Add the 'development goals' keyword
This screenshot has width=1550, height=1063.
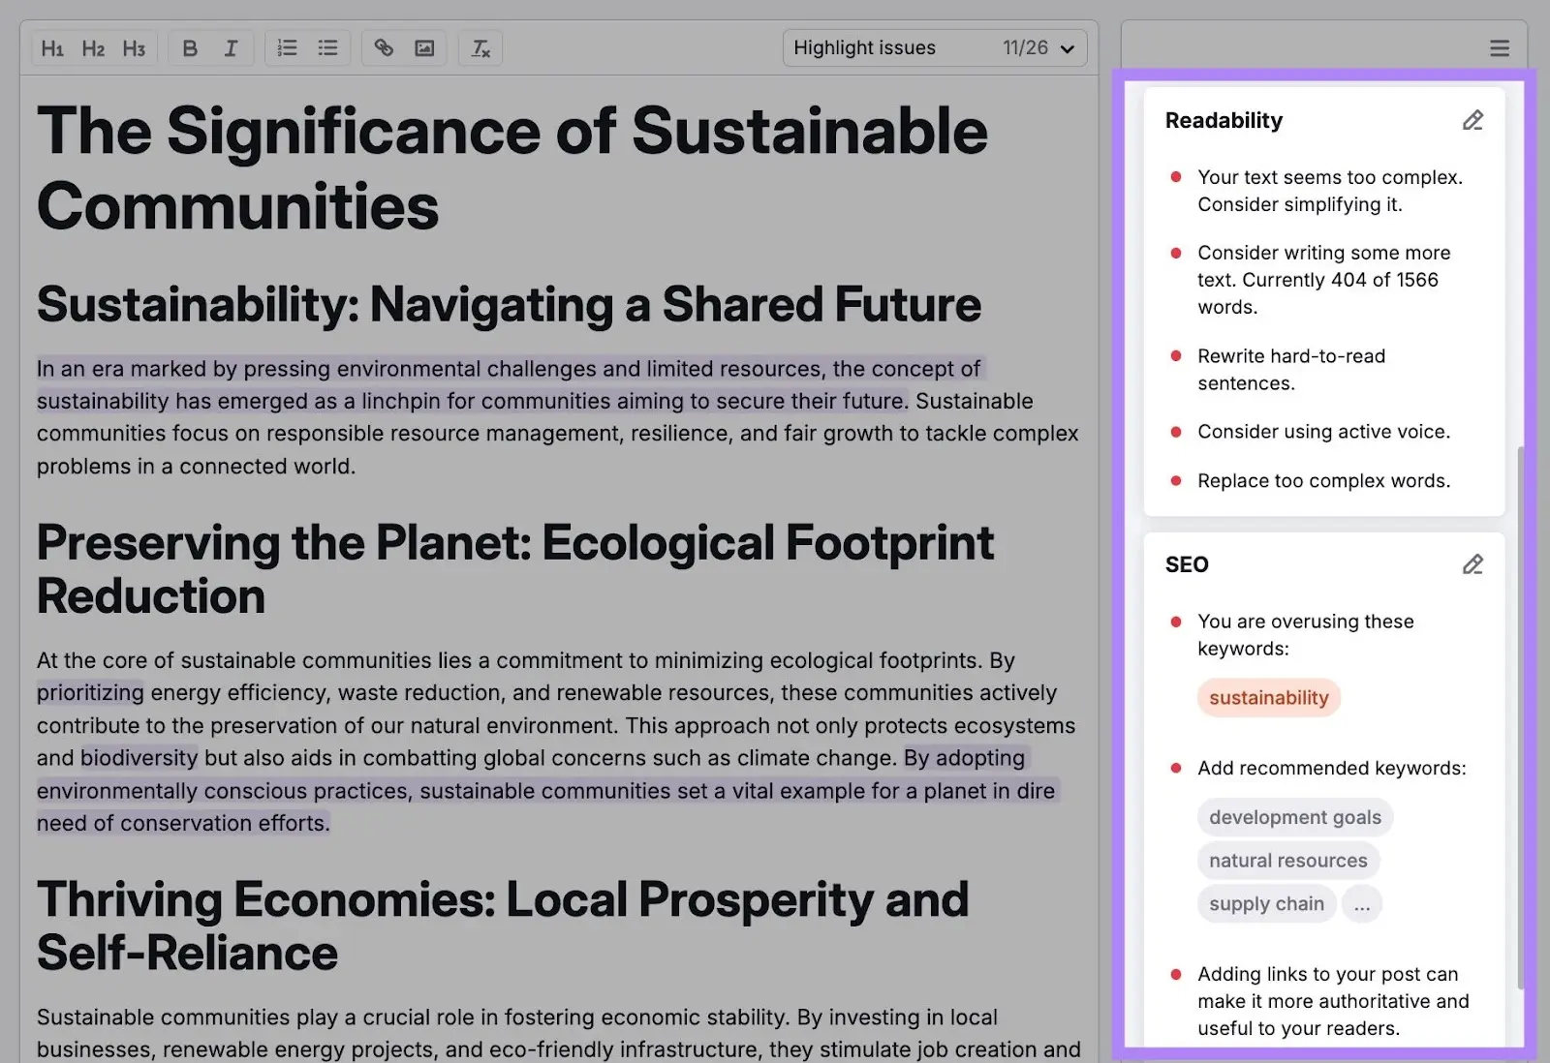tap(1294, 816)
